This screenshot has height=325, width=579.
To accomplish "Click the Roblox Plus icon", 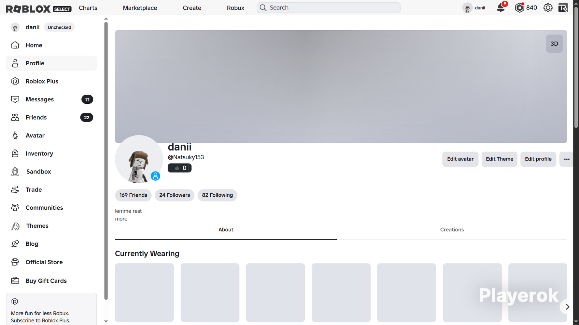I will pyautogui.click(x=15, y=81).
